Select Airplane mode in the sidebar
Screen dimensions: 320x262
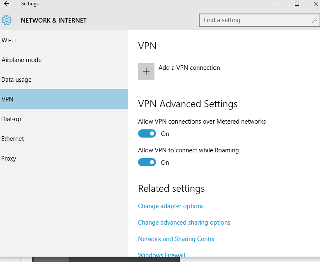click(21, 60)
